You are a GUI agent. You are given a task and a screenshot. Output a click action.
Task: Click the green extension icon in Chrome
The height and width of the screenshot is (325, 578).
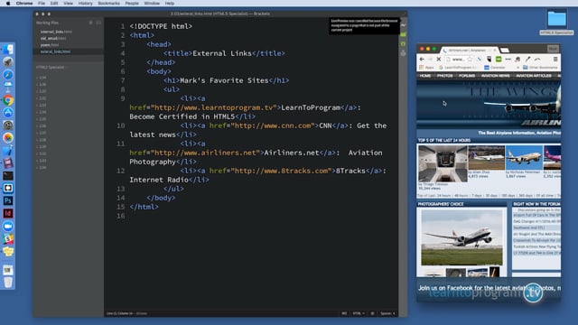point(499,59)
